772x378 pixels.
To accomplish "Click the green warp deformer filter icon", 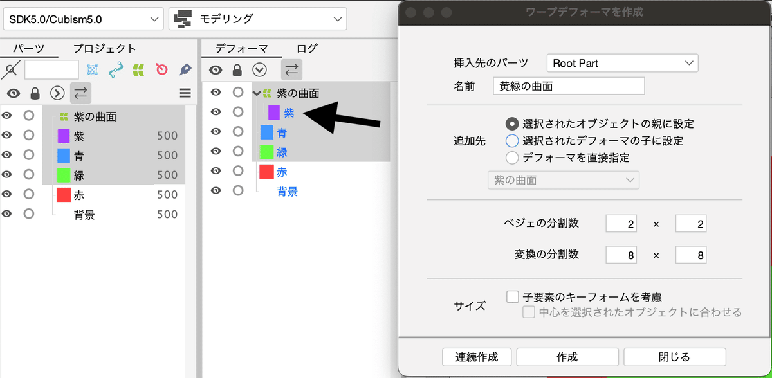I will click(x=138, y=69).
